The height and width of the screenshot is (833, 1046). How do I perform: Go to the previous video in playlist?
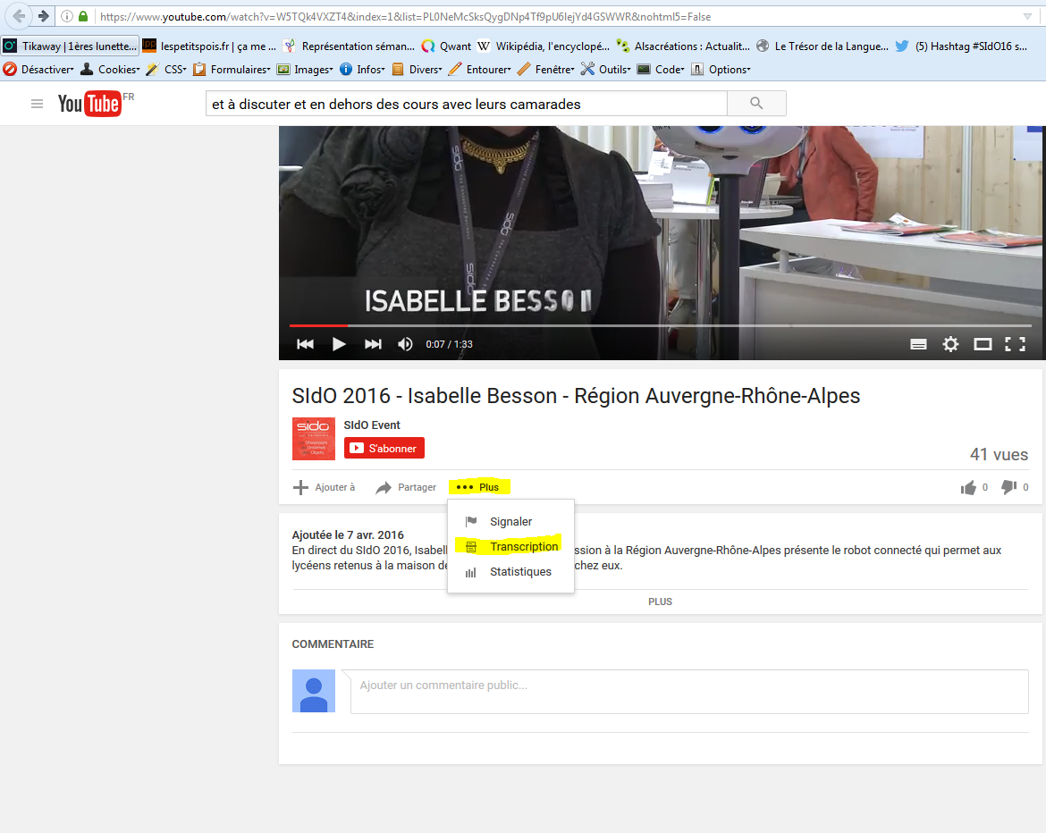pyautogui.click(x=306, y=344)
